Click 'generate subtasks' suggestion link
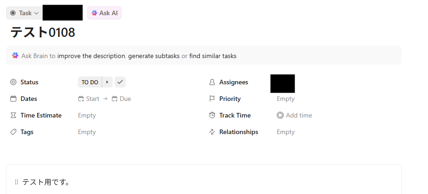428x194 pixels. click(154, 56)
